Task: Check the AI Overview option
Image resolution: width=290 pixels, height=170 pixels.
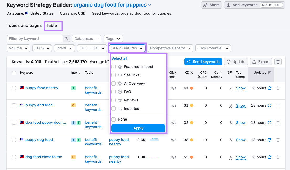Action: 114,83
